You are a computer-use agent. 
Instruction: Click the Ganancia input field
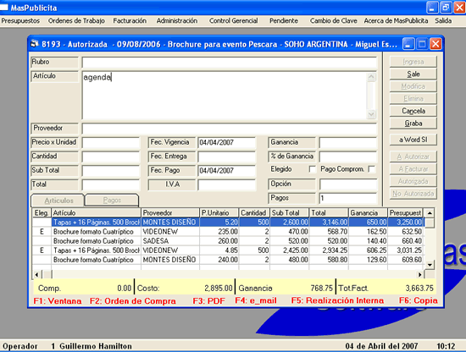[347, 143]
